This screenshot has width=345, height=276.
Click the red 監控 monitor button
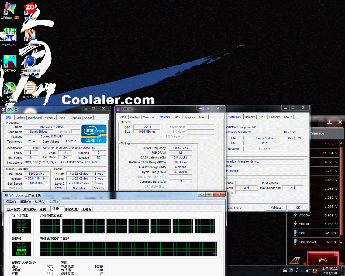pos(323,259)
